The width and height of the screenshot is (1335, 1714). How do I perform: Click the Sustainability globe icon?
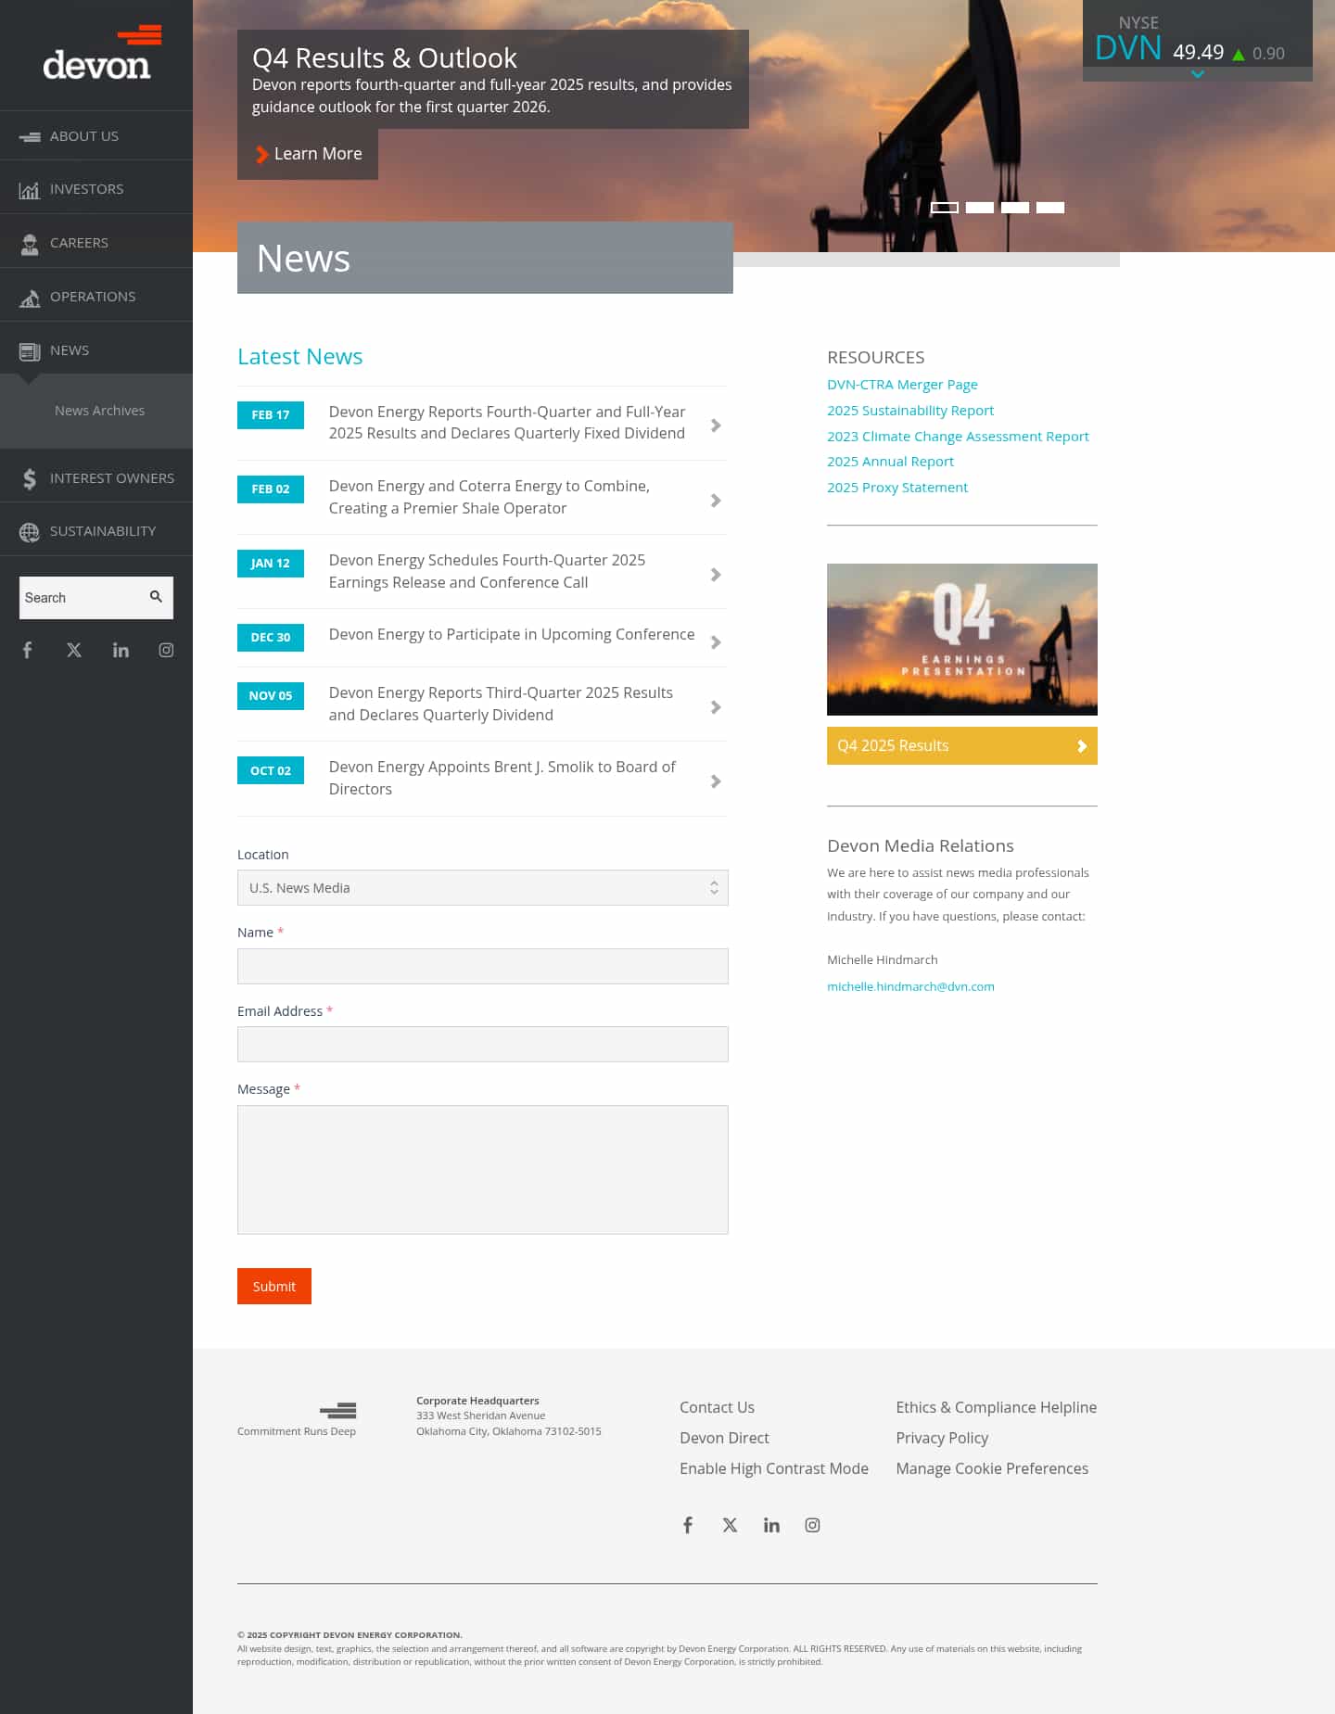30,532
